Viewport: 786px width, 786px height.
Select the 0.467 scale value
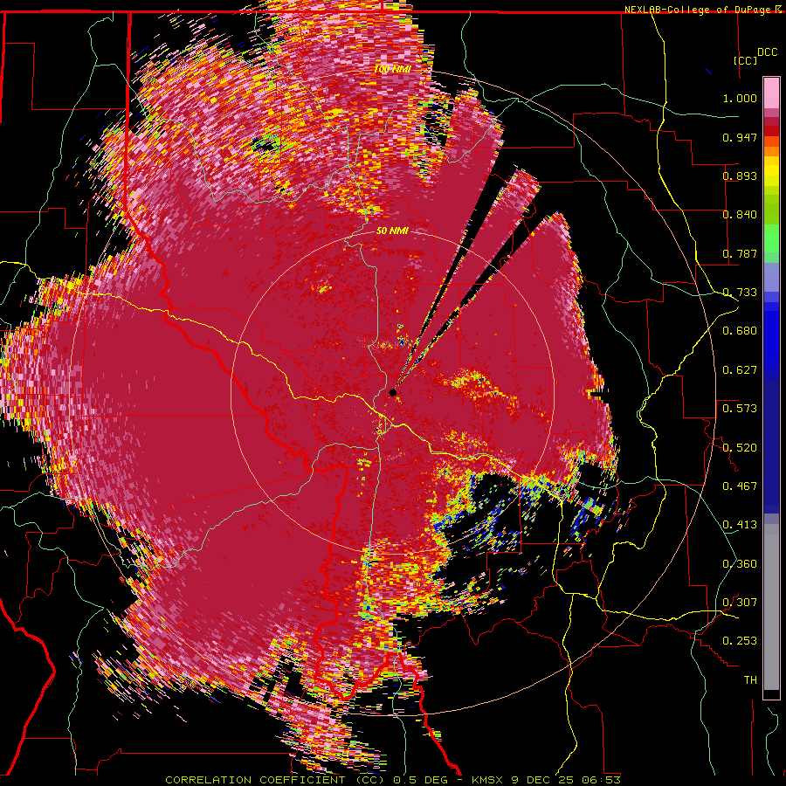click(740, 486)
